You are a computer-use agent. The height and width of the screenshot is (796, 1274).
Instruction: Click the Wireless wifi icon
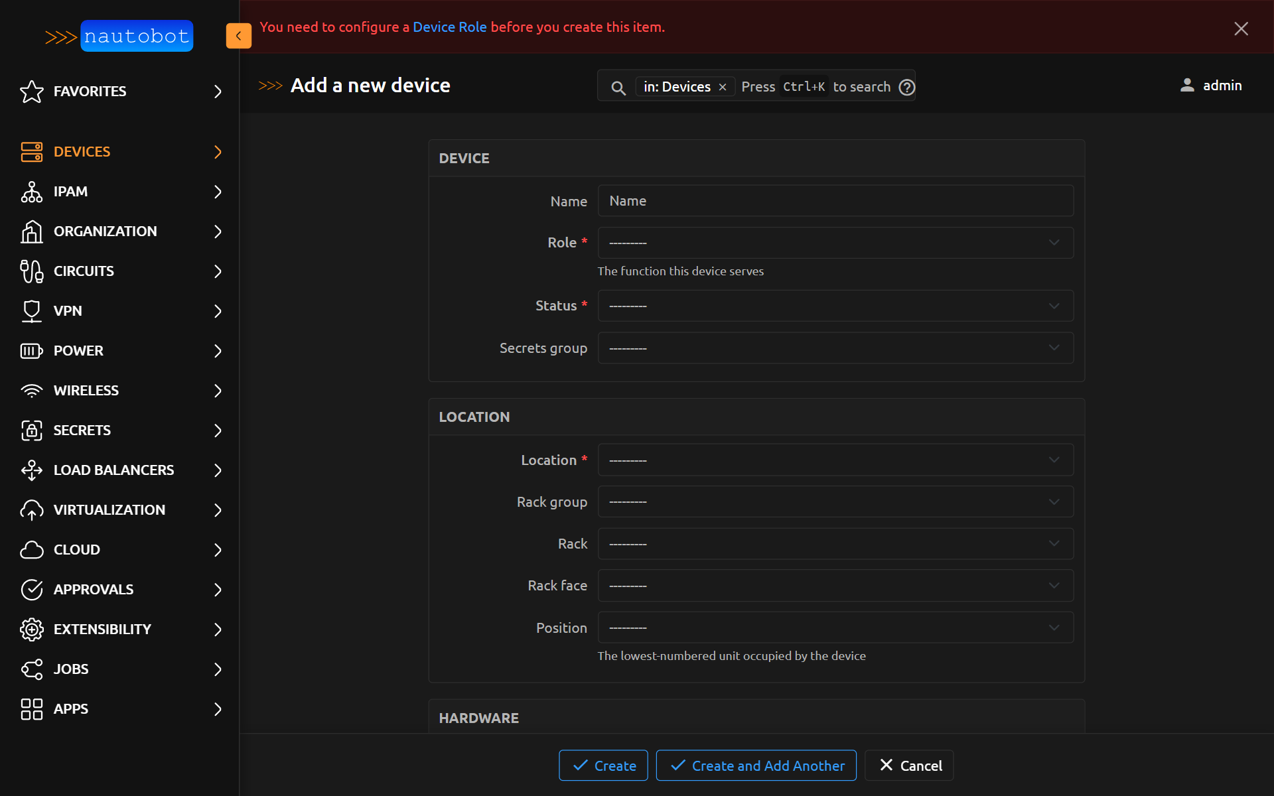tap(31, 391)
